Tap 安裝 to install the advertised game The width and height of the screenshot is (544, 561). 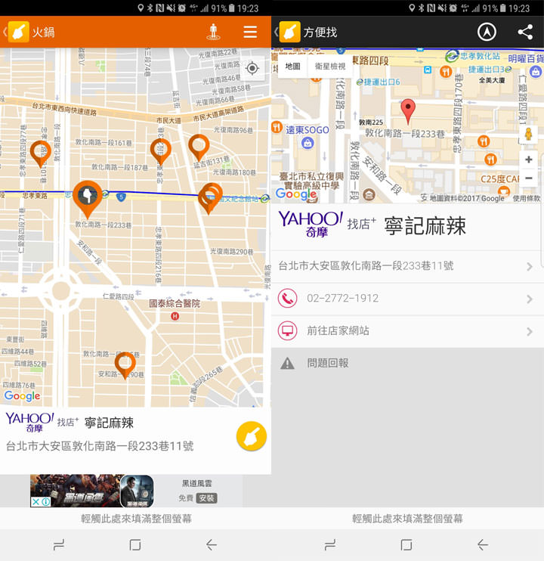pyautogui.click(x=206, y=498)
